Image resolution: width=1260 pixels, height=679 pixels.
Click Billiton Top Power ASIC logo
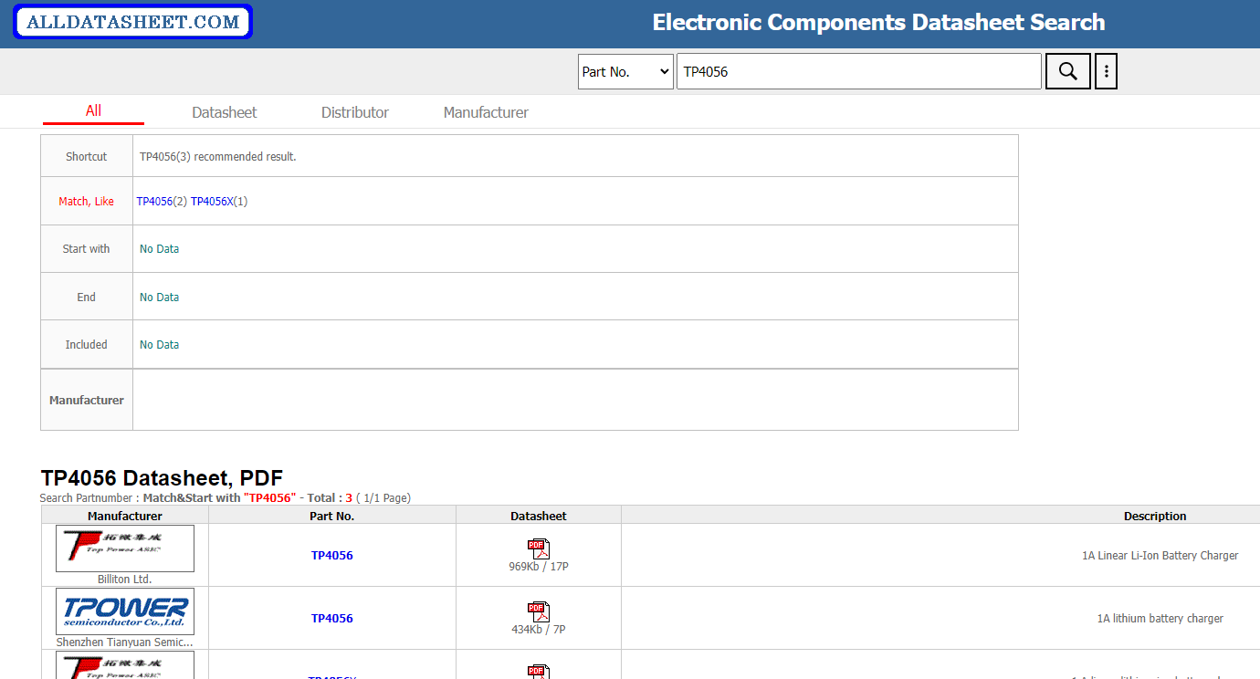pos(125,548)
